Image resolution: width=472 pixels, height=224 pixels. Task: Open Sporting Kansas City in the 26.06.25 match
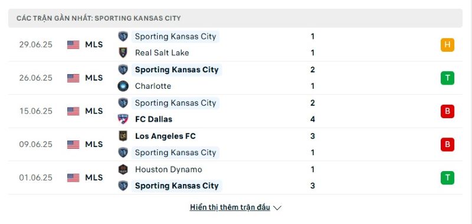[176, 69]
